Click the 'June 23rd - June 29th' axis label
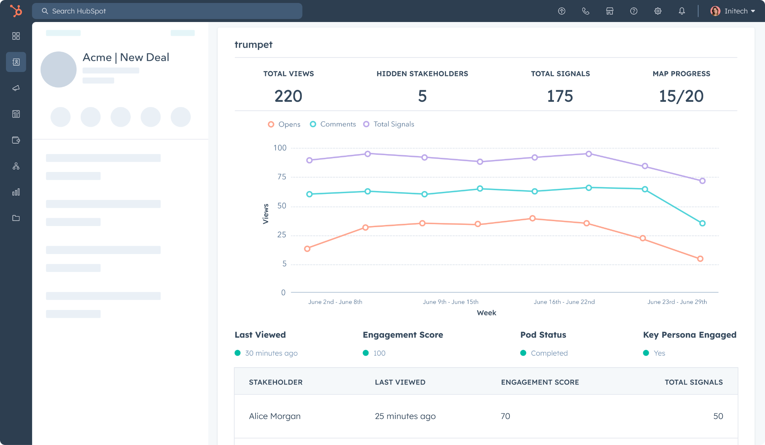This screenshot has height=445, width=765. coord(677,302)
